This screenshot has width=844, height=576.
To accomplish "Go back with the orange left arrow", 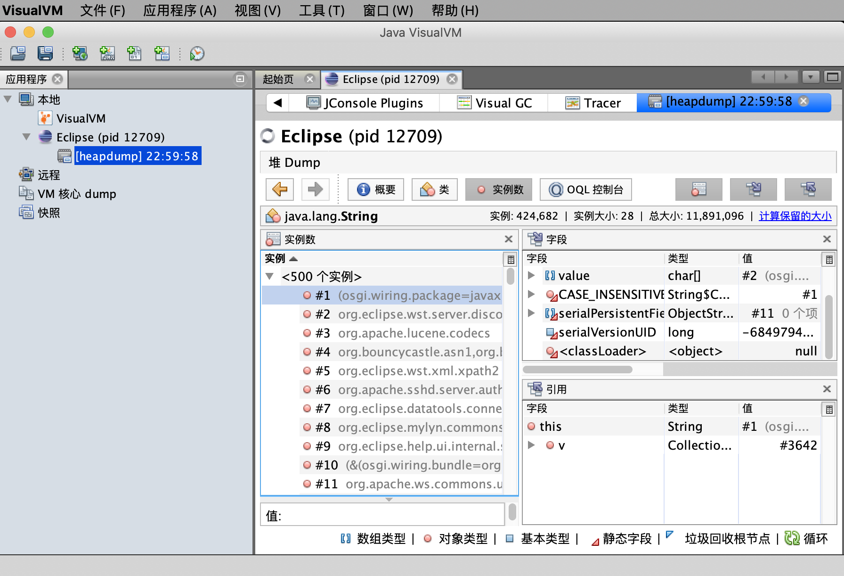I will (280, 189).
